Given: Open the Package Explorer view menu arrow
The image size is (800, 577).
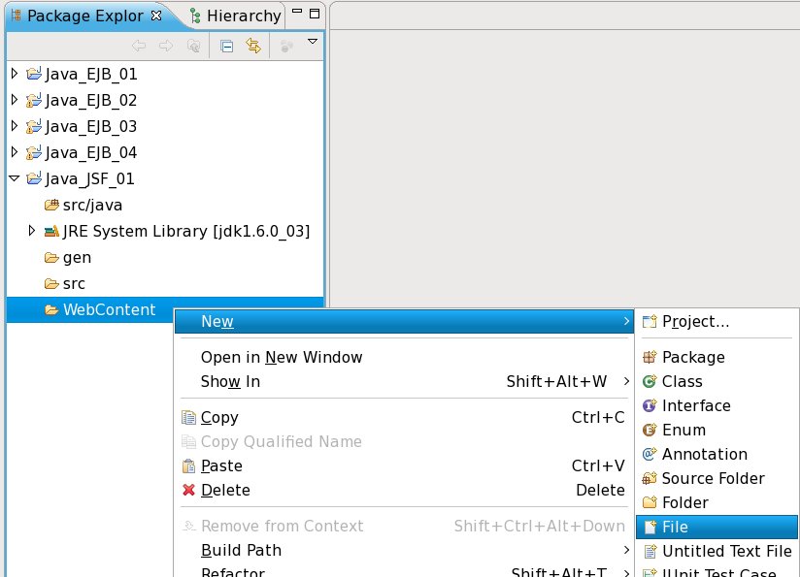Looking at the screenshot, I should pos(313,42).
